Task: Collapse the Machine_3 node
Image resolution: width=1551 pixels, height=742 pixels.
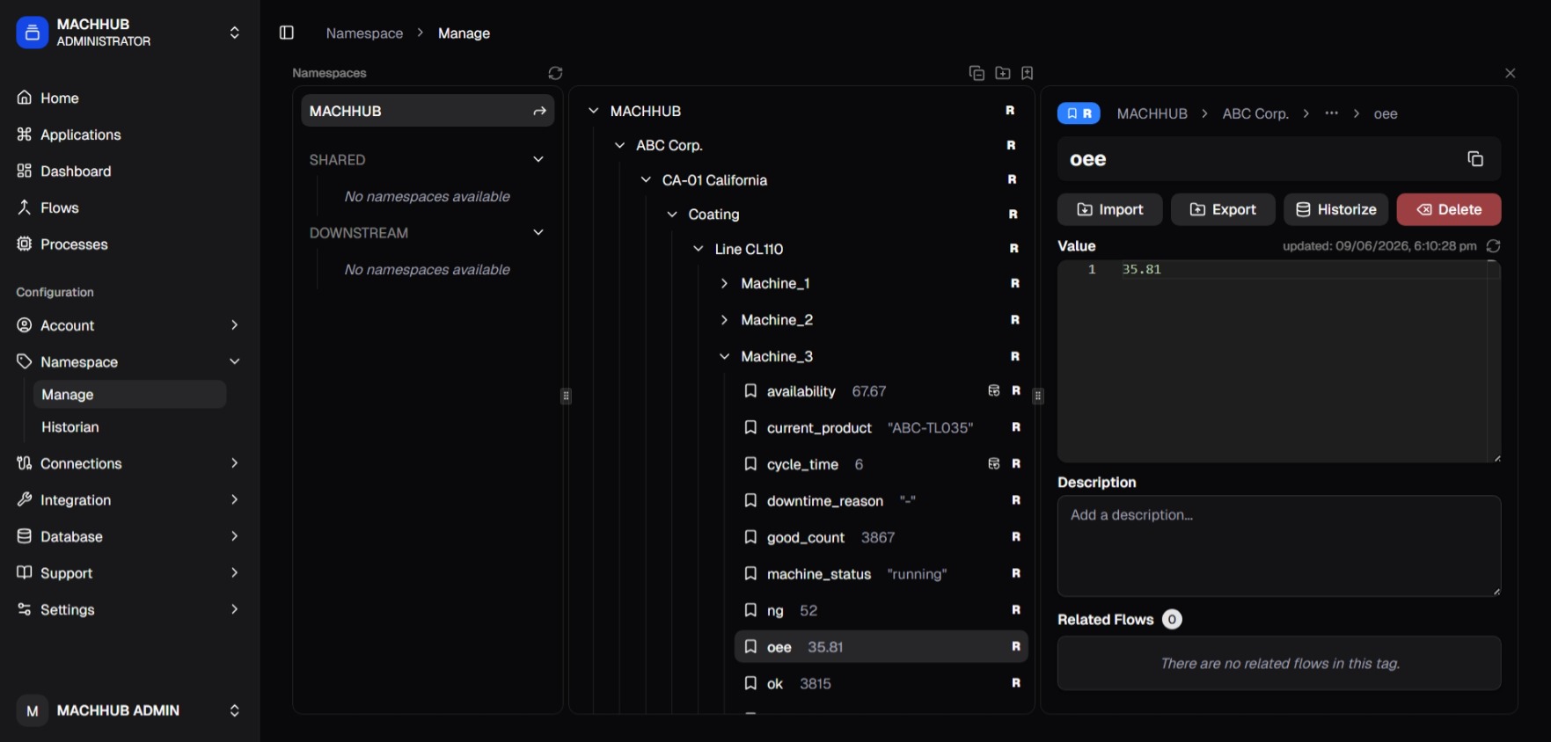Action: (724, 356)
